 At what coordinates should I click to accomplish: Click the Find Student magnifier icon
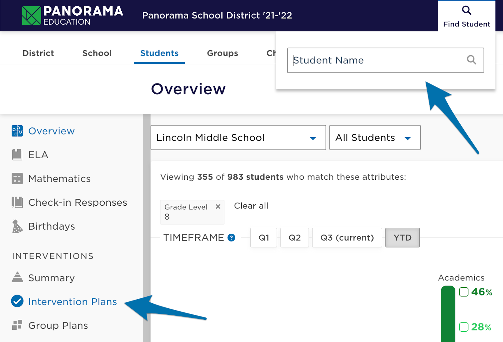click(x=467, y=10)
